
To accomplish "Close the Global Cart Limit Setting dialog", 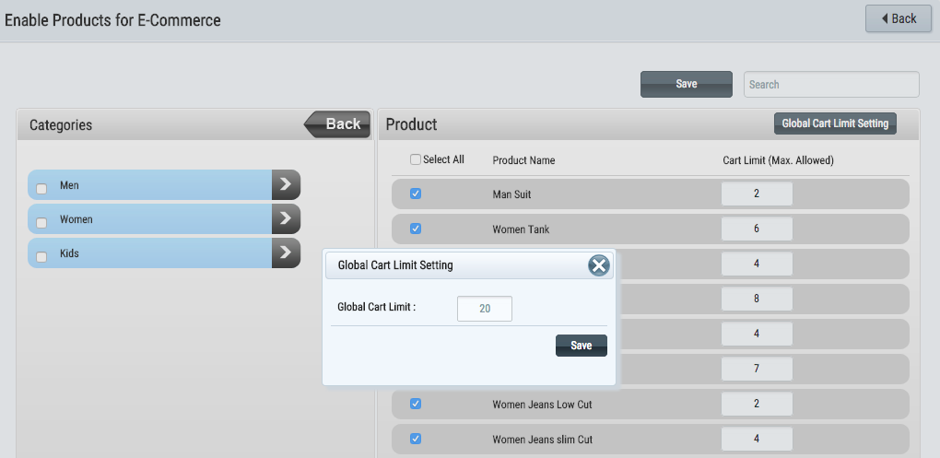I will click(x=599, y=265).
